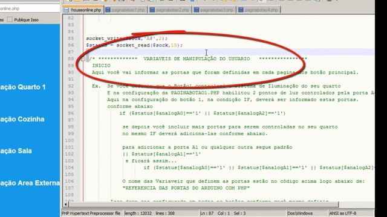Click the Ln : 87 status bar entry
The image size is (387, 217).
(x=207, y=213)
